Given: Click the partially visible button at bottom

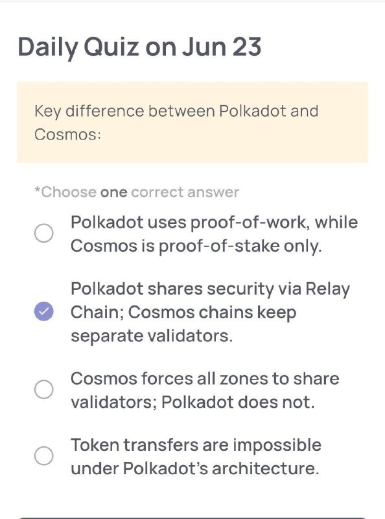Looking at the screenshot, I should (192, 518).
